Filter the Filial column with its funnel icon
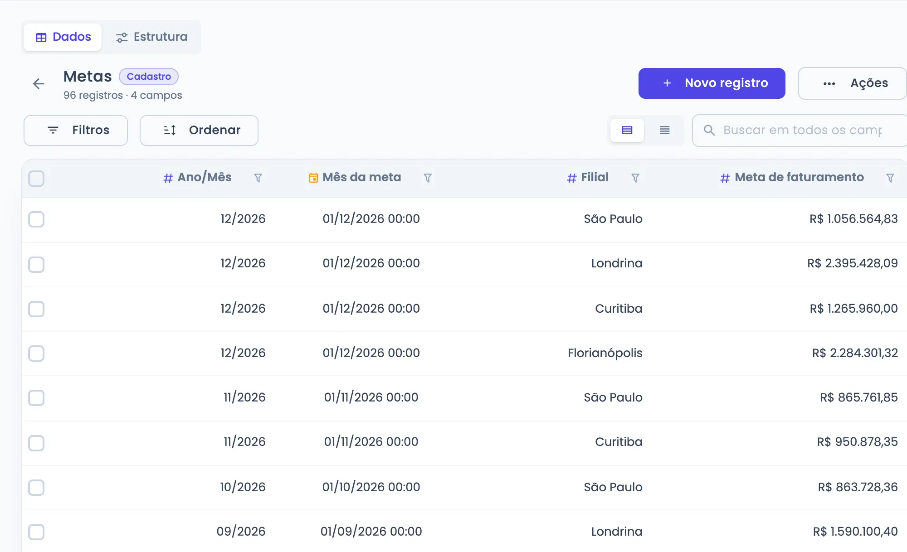The width and height of the screenshot is (907, 552). (635, 178)
